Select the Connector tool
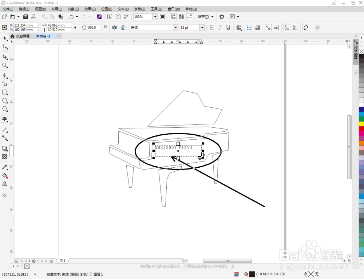Viewport: 364px width, 279px height. click(4, 138)
